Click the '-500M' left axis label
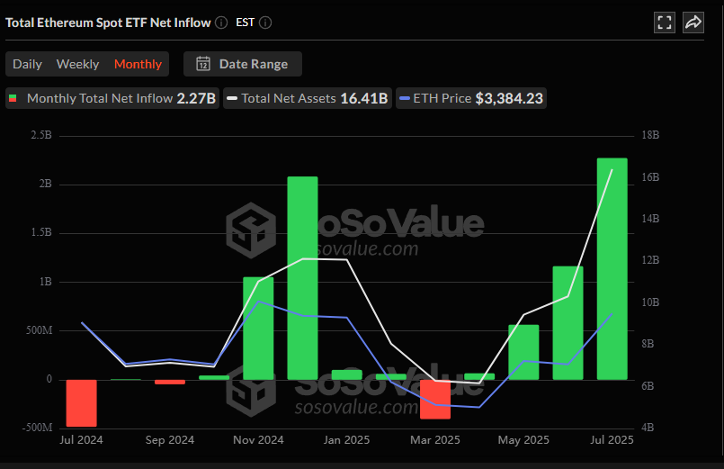The image size is (724, 469). click(x=37, y=428)
